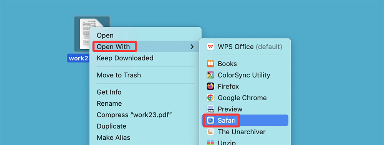Screen dimensions: 384x145
Task: Select Open With menu entry
Action: click(x=113, y=47)
